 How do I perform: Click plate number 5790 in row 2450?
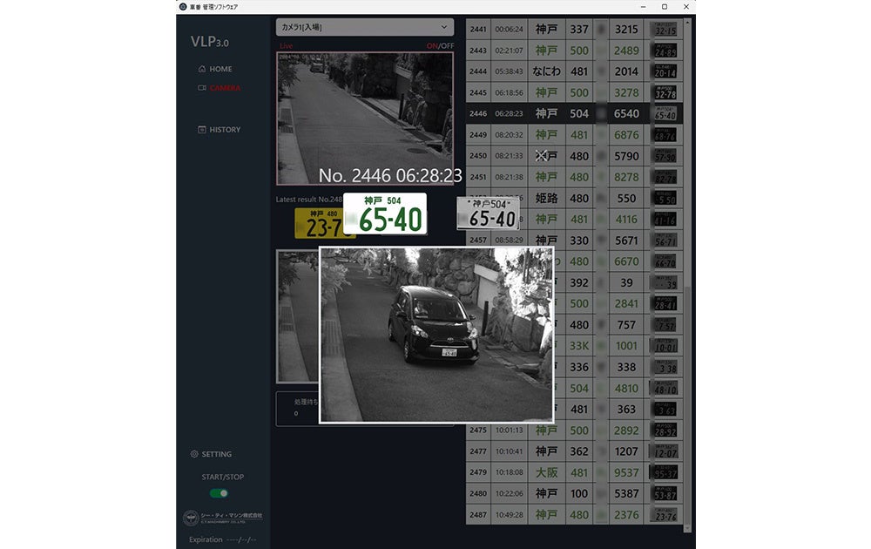tap(626, 156)
